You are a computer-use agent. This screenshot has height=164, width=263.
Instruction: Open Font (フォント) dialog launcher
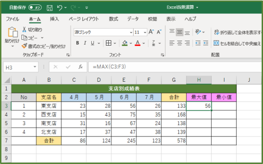(x=162, y=55)
